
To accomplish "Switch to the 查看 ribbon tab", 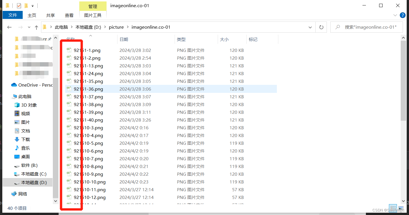I will point(69,15).
